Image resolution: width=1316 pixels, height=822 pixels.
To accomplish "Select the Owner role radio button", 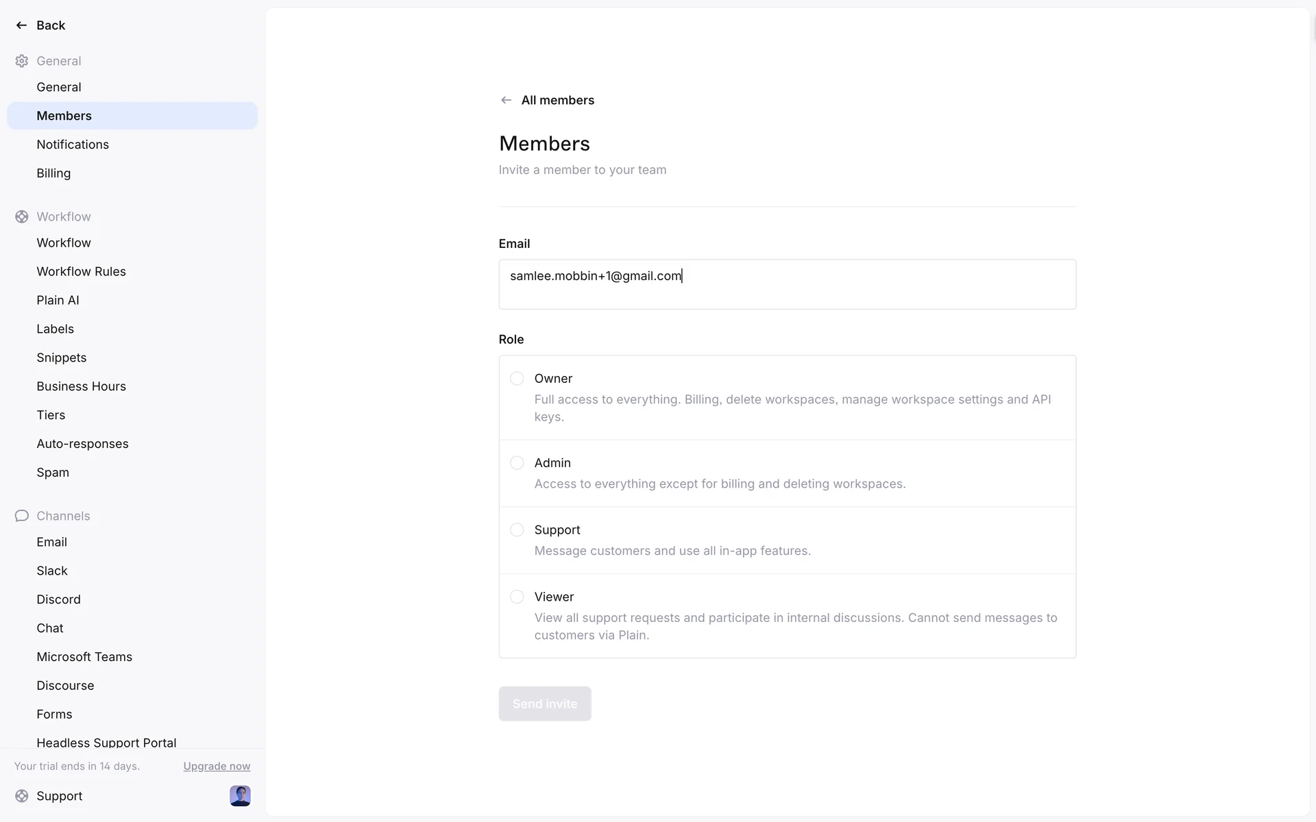I will pyautogui.click(x=517, y=379).
